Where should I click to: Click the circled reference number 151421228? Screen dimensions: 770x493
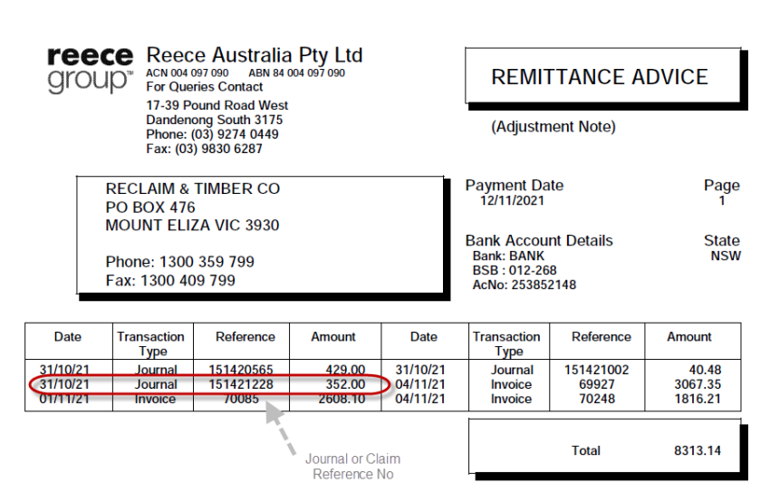tap(245, 384)
